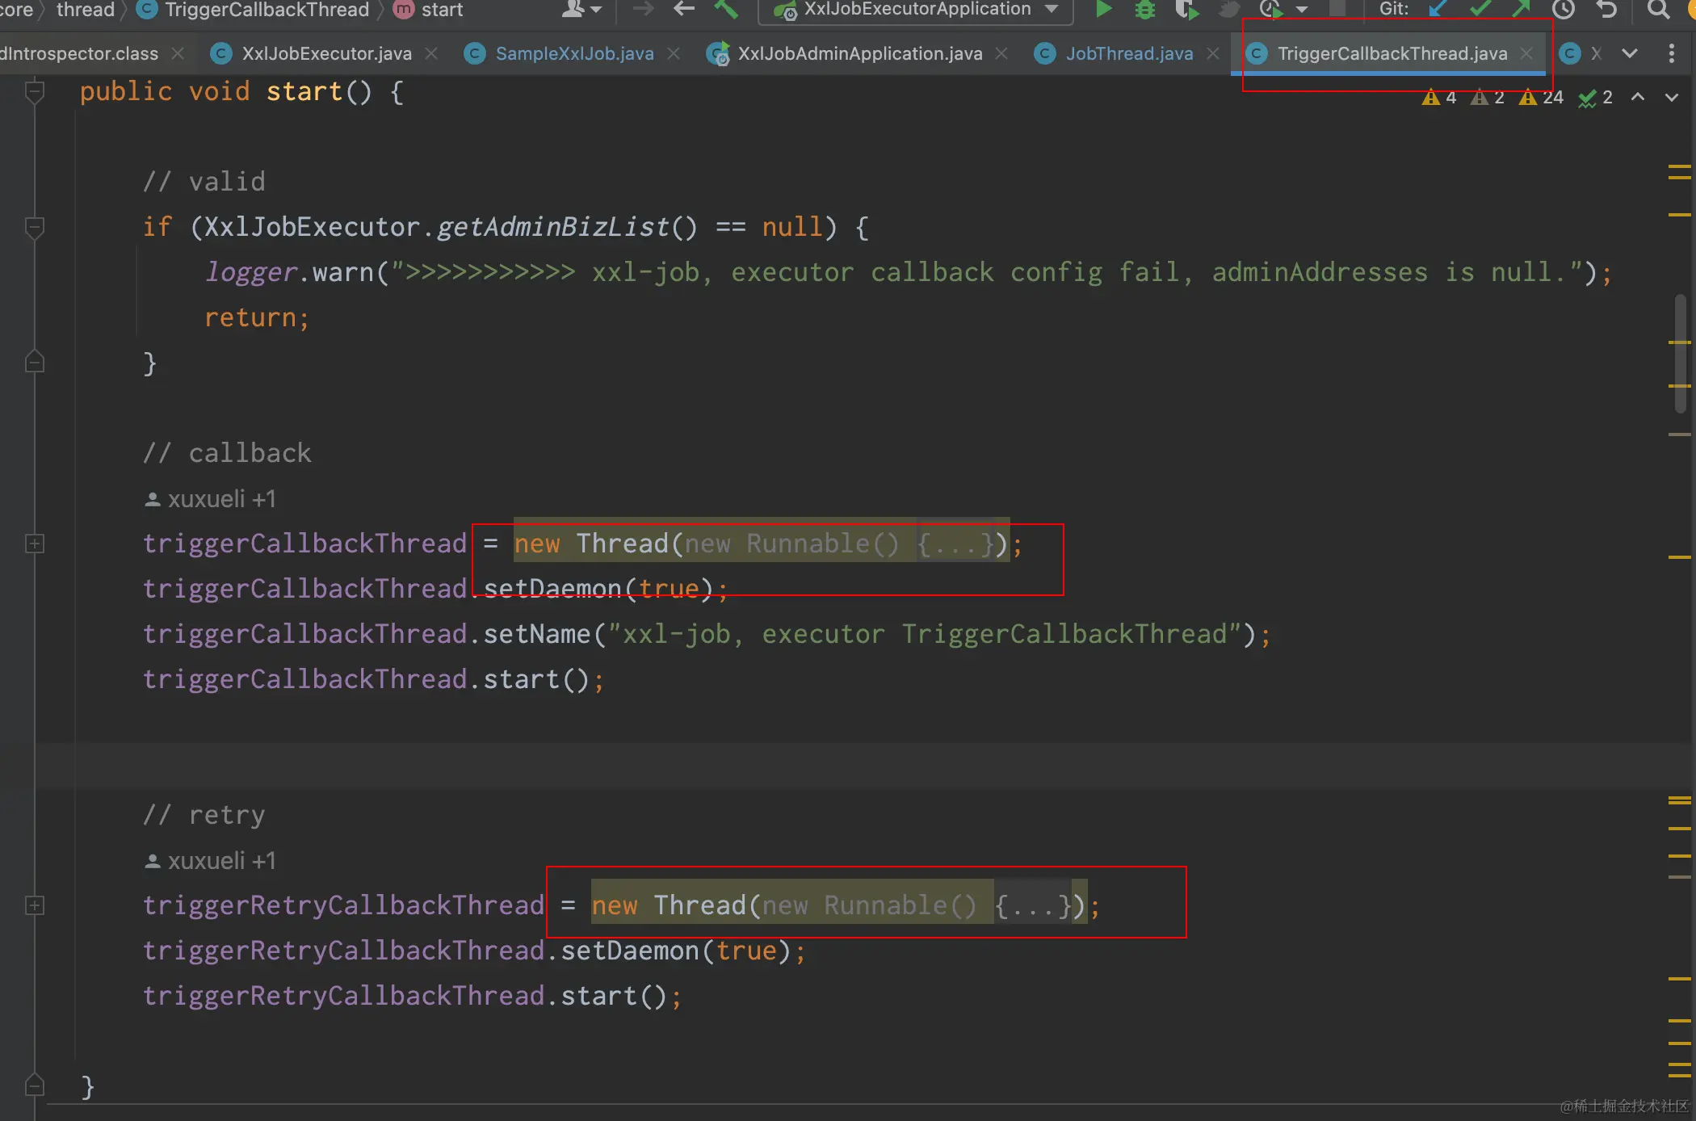
Task: Run XxlJobExecutorApplication with the green play button
Action: pos(1103,10)
